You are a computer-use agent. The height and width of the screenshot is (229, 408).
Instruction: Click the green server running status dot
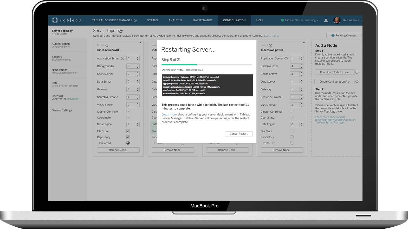282,20
